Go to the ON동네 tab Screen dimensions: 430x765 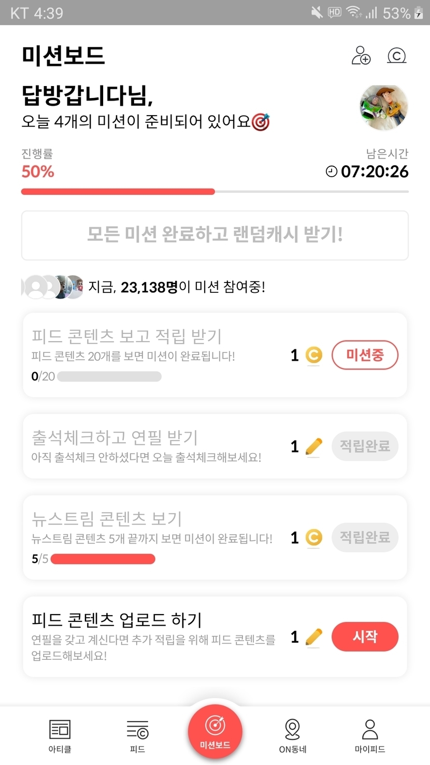coord(293,735)
